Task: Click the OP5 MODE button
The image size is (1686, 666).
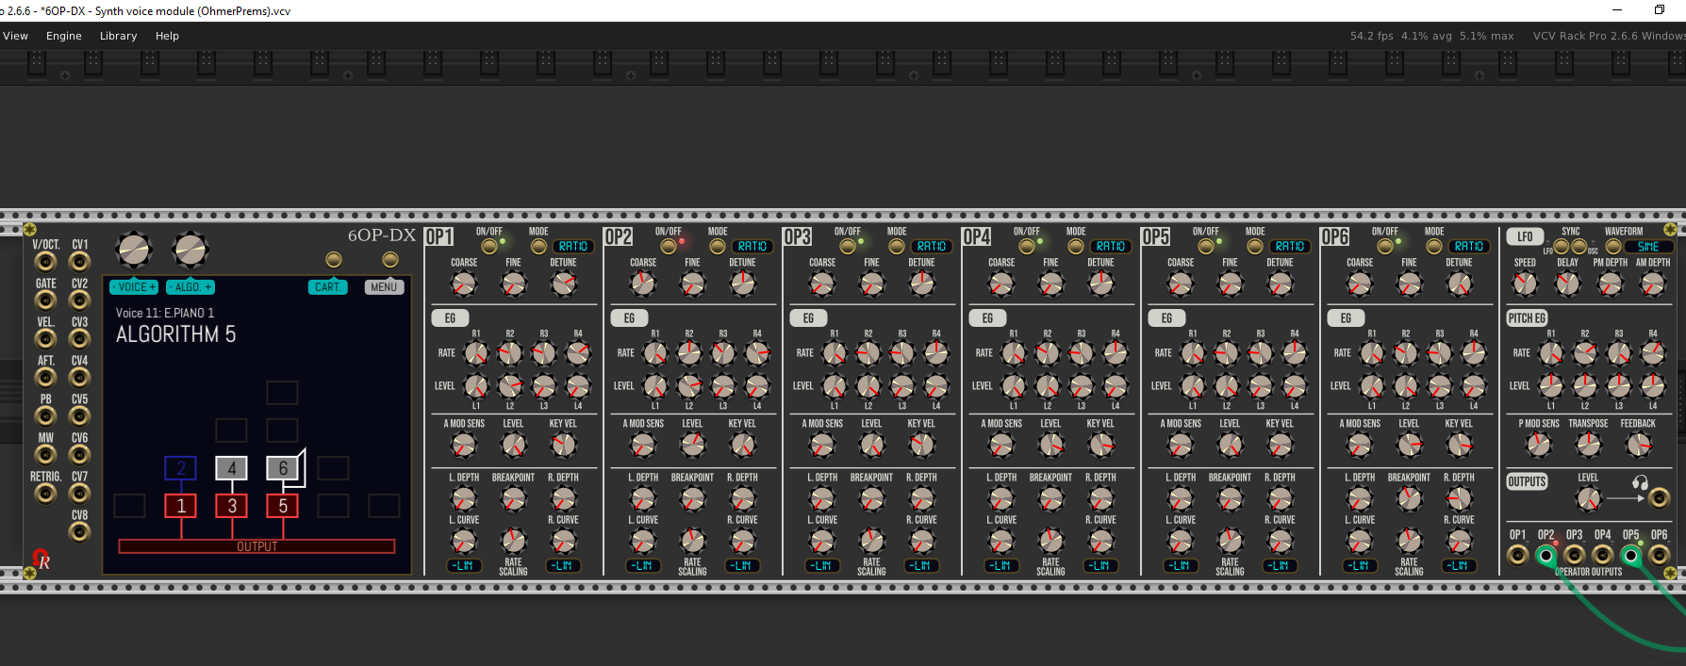Action: tap(1254, 247)
